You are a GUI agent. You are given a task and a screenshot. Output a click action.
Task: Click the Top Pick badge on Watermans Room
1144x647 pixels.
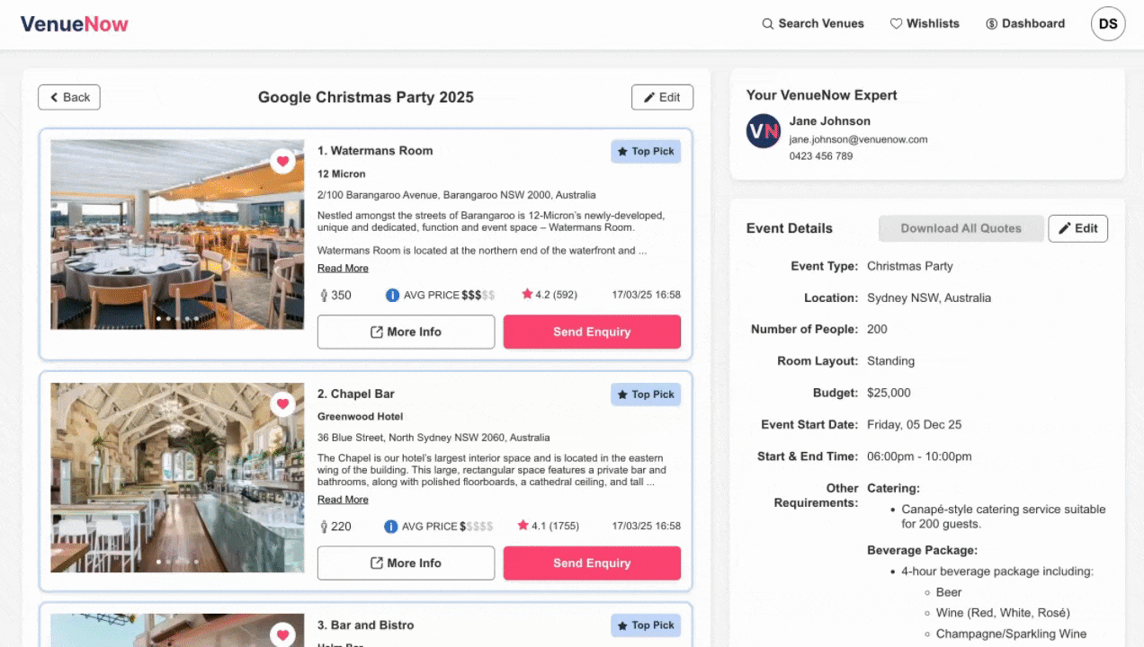point(646,151)
